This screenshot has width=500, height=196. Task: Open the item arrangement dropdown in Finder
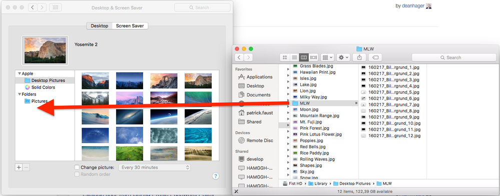(x=327, y=57)
